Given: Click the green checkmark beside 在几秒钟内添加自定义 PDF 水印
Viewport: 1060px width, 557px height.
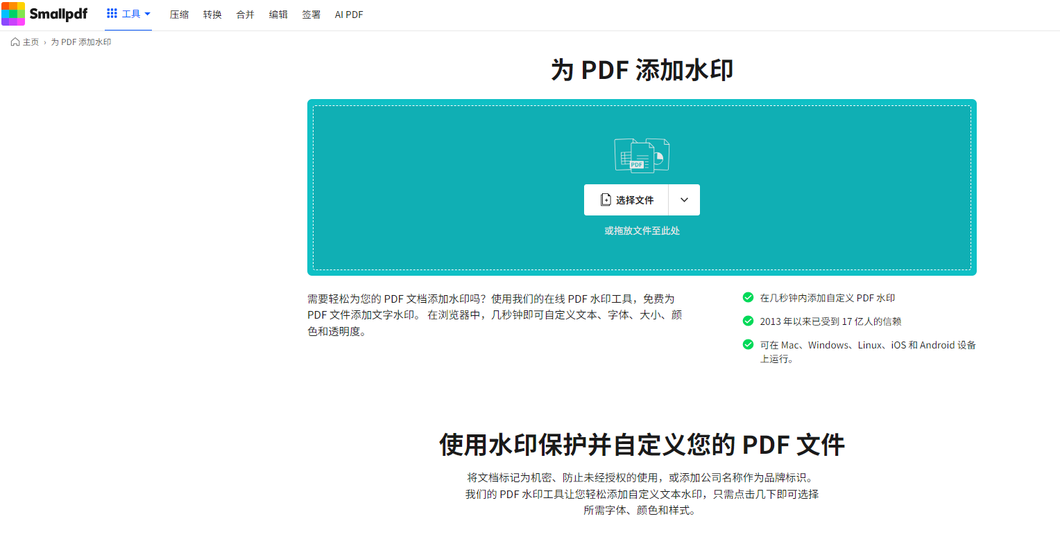Looking at the screenshot, I should click(748, 298).
